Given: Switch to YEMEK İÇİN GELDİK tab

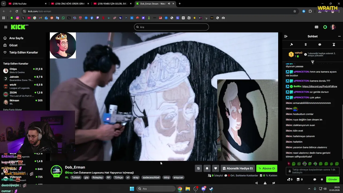Looking at the screenshot, I should (112, 4).
